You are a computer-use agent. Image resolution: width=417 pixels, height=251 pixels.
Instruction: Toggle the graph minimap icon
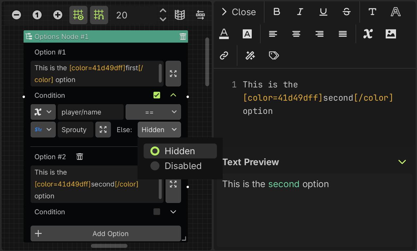click(180, 15)
